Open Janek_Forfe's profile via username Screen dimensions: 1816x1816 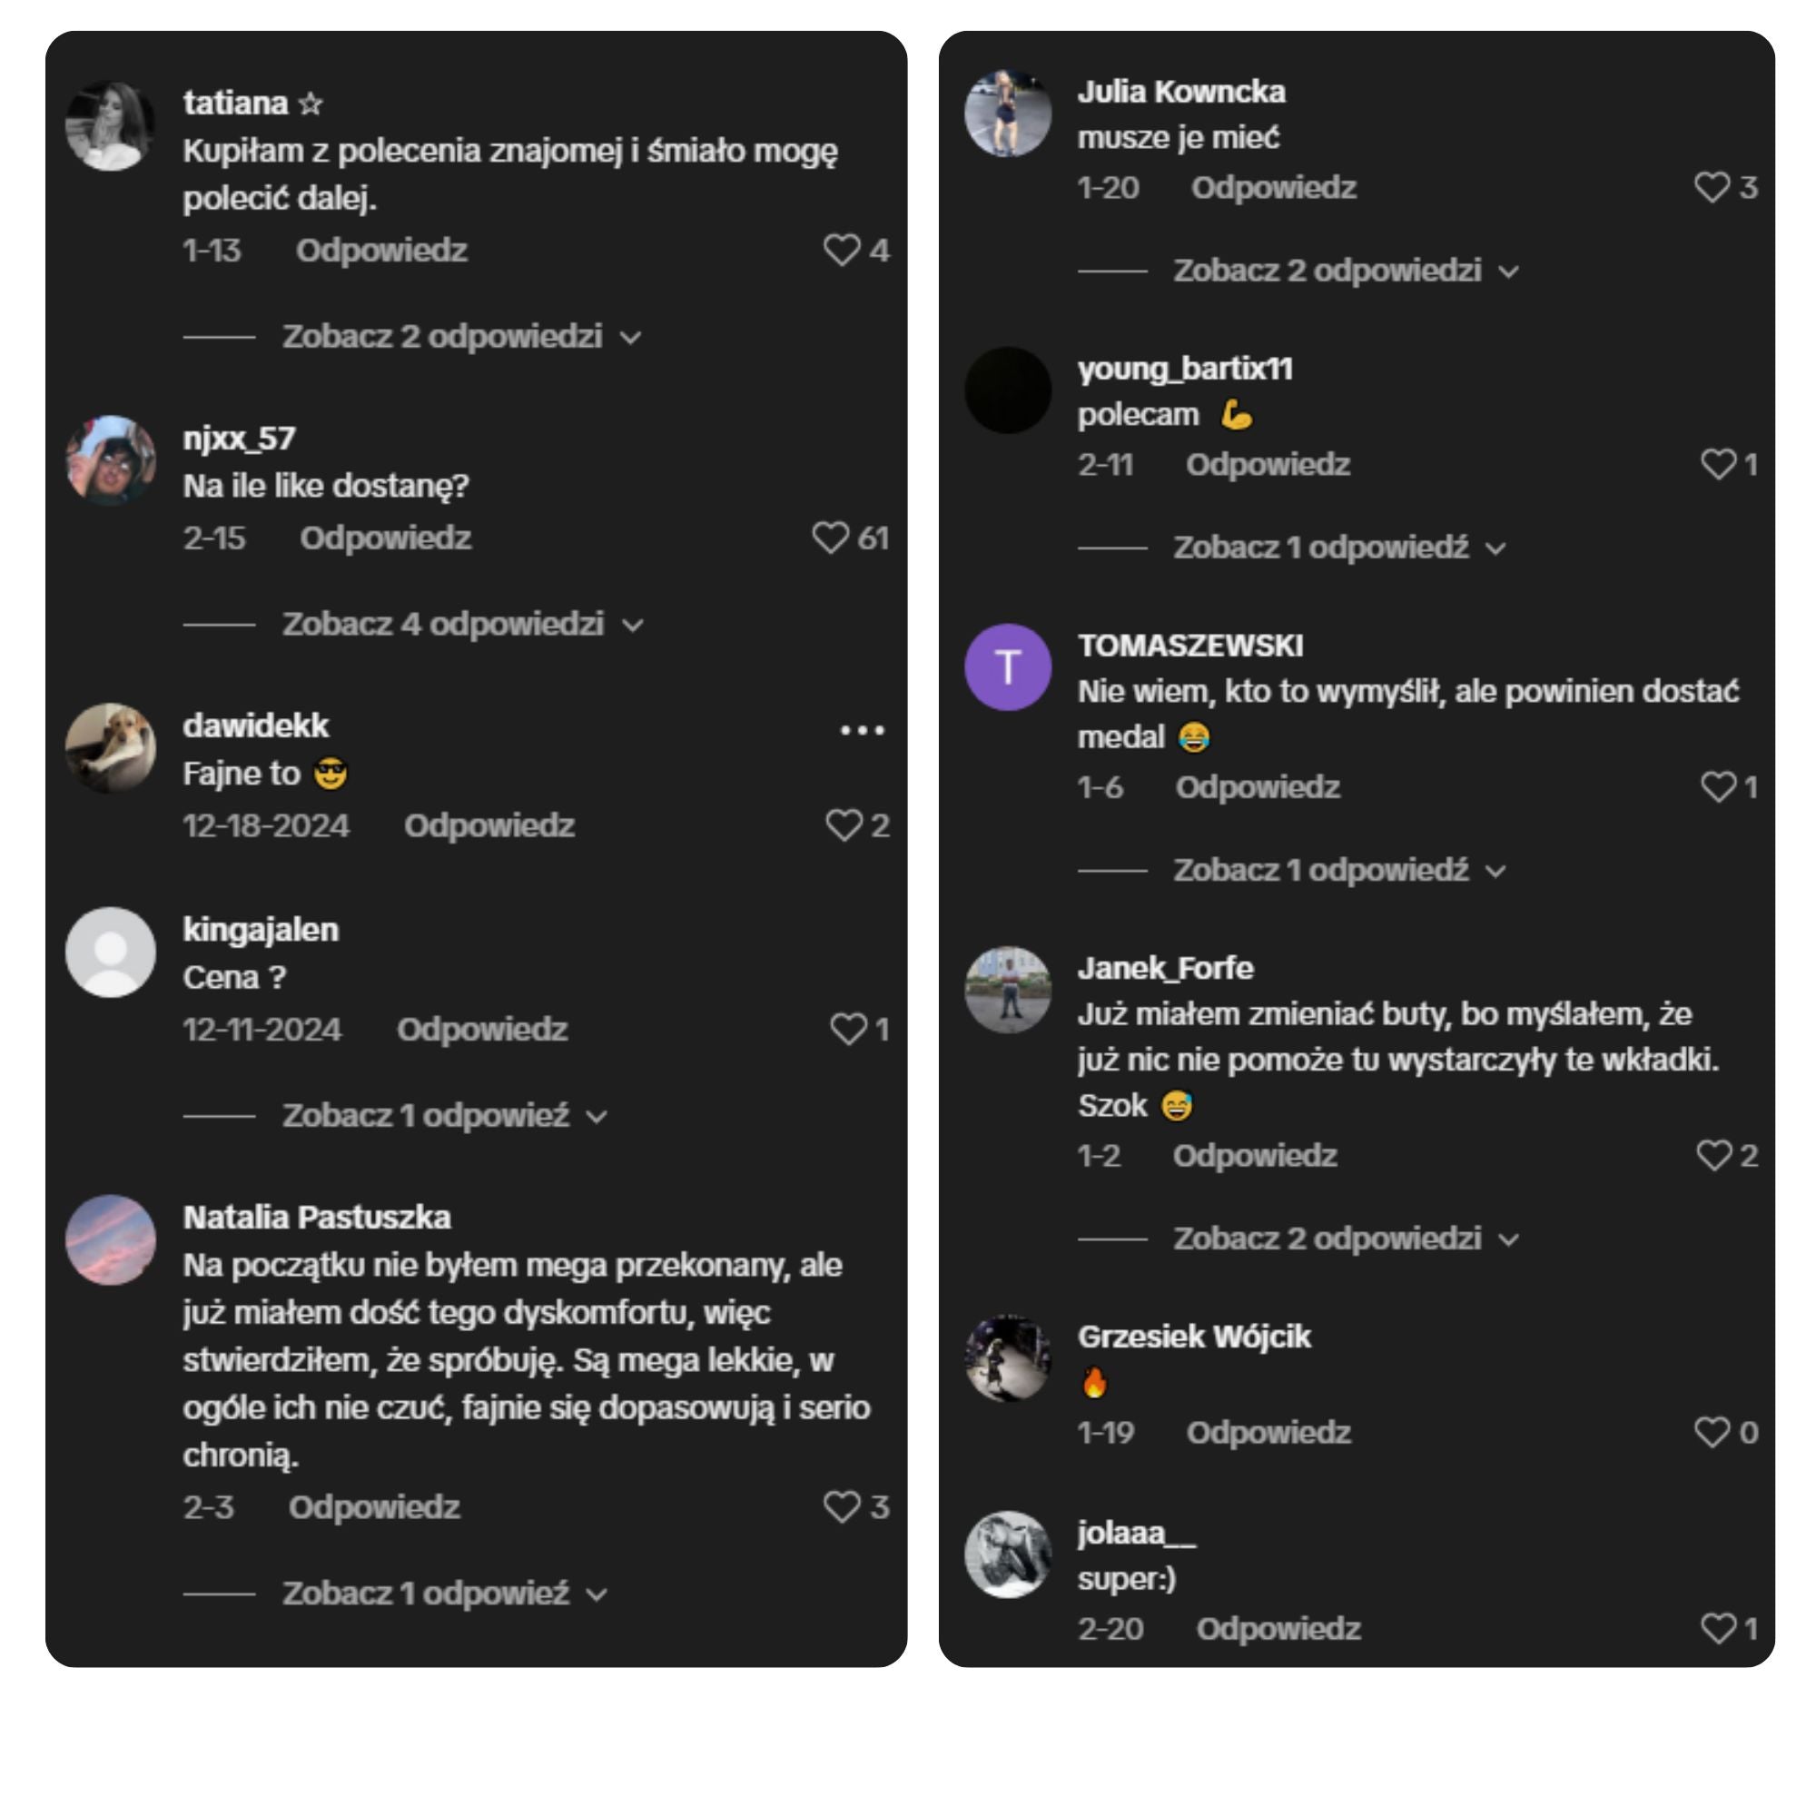1165,968
